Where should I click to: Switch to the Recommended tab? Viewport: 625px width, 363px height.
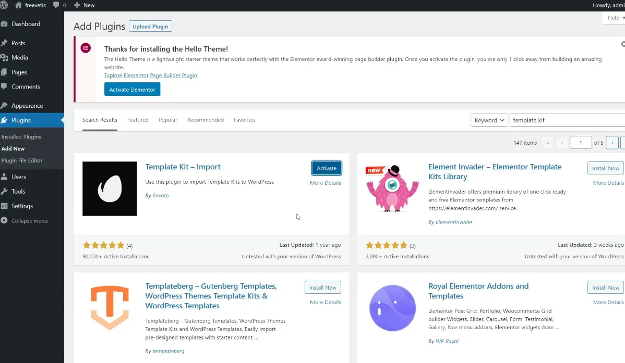(x=205, y=120)
